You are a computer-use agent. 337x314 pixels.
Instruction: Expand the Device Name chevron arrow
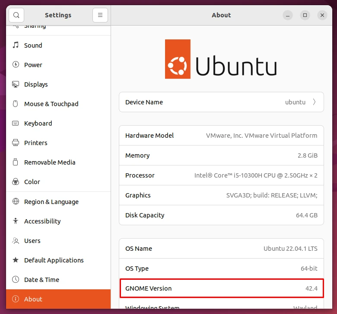coord(314,102)
